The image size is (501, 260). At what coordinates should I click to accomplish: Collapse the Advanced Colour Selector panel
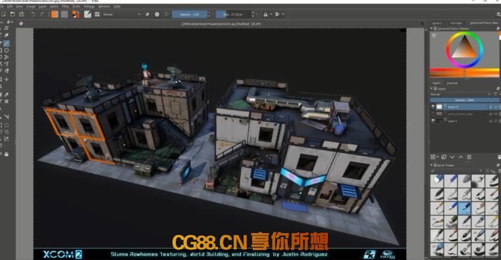click(431, 28)
